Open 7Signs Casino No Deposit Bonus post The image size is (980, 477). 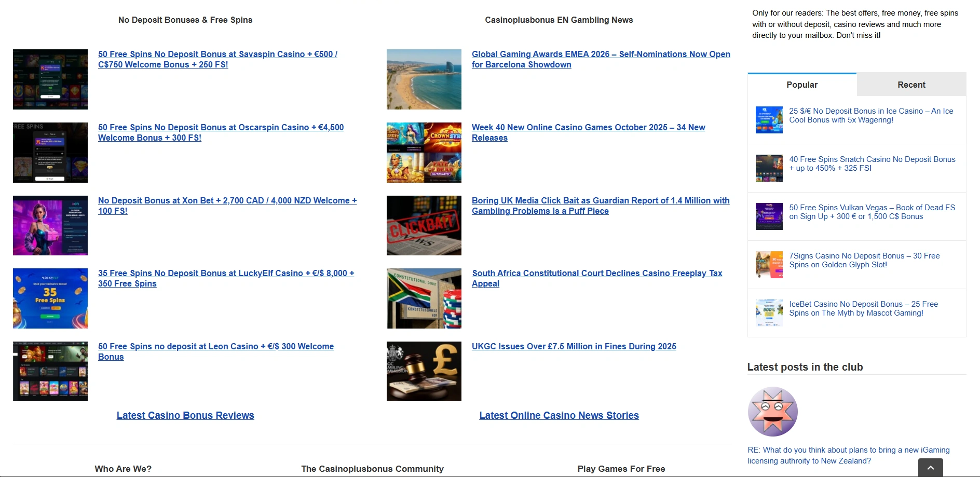(864, 260)
